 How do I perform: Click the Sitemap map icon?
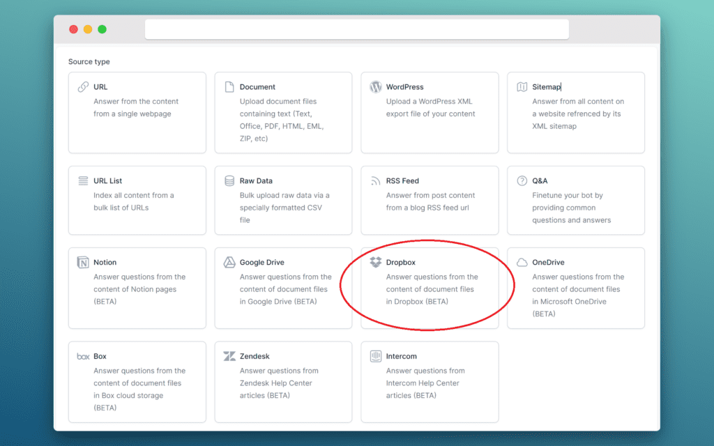click(522, 87)
